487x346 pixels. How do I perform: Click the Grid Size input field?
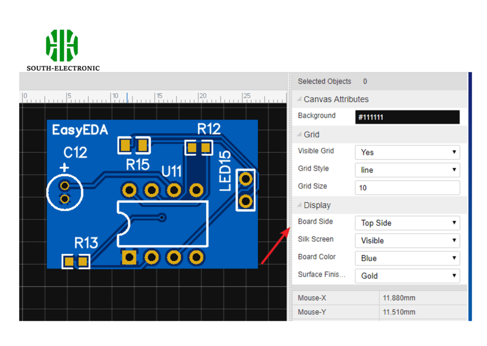click(407, 188)
